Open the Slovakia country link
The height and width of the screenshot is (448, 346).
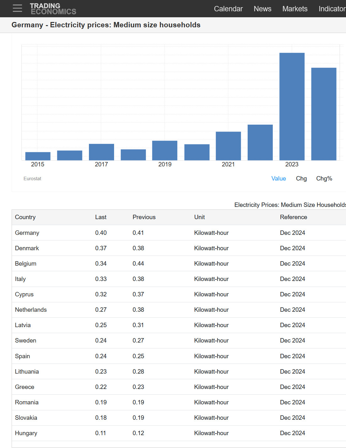point(26,418)
